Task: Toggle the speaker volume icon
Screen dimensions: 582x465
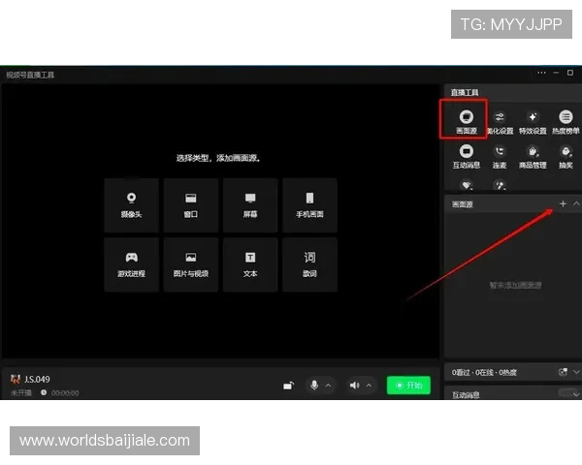Action: point(354,386)
